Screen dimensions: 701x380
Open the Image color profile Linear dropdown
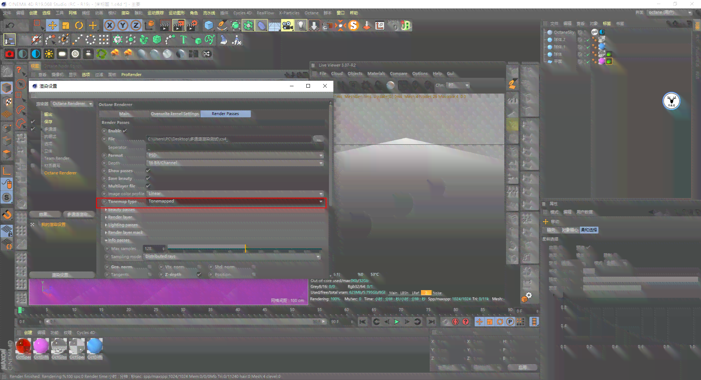point(235,194)
